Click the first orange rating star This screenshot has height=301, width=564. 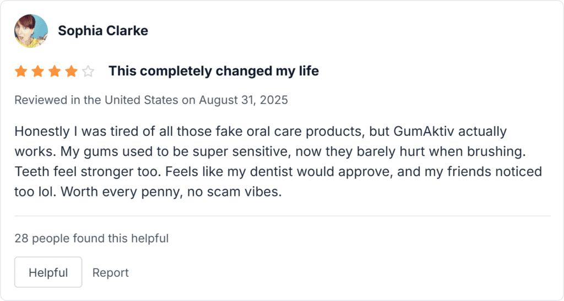pyautogui.click(x=21, y=71)
